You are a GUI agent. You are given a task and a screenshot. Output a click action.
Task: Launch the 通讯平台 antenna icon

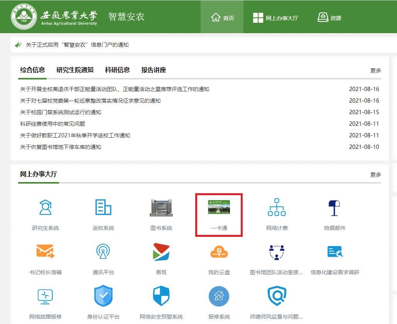103,252
